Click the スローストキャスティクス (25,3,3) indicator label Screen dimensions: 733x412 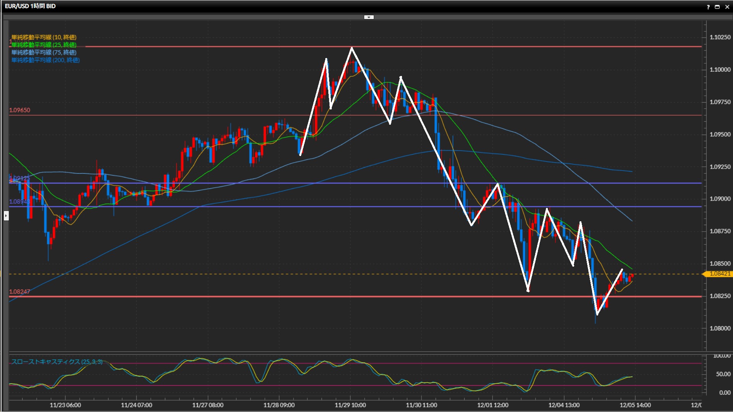point(57,362)
